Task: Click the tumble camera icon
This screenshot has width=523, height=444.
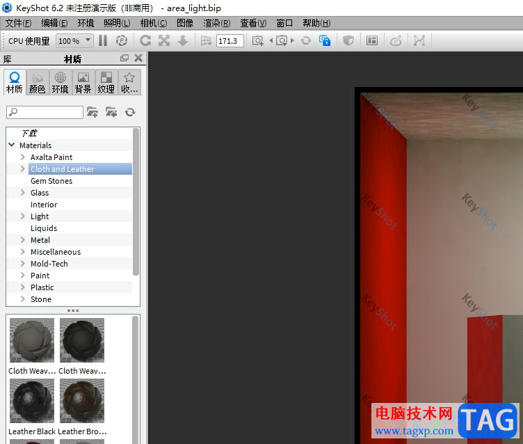Action: click(145, 41)
